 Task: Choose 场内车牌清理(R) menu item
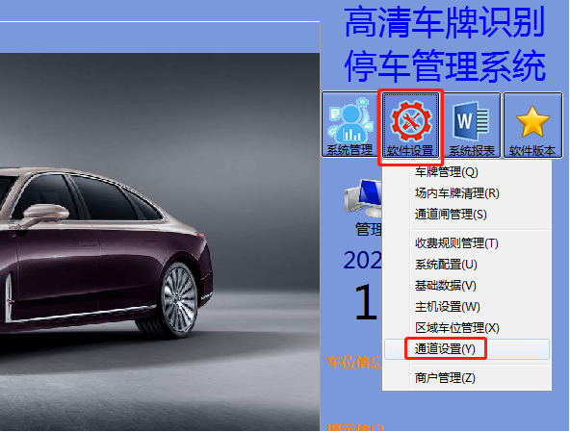[x=457, y=193]
